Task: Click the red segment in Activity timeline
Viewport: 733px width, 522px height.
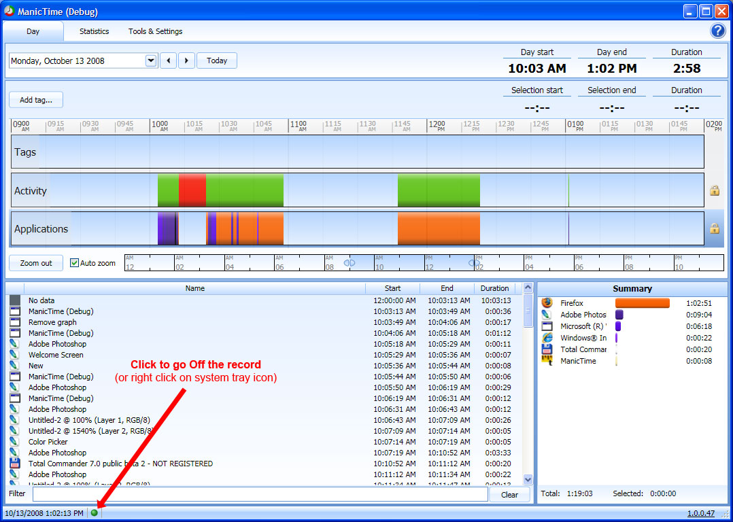Action: pyautogui.click(x=192, y=190)
